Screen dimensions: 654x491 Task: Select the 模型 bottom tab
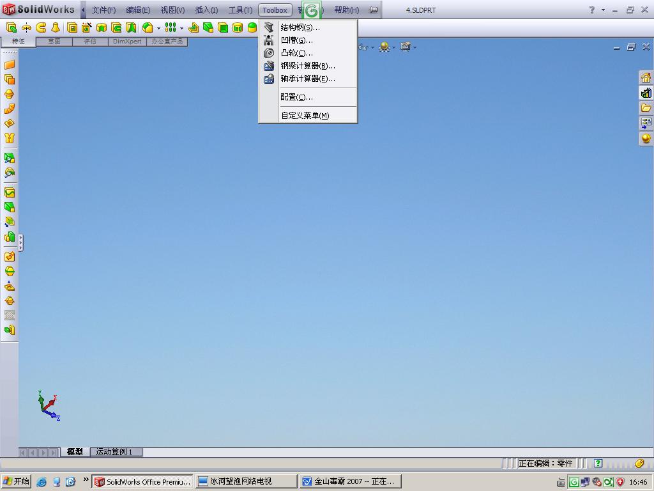75,452
